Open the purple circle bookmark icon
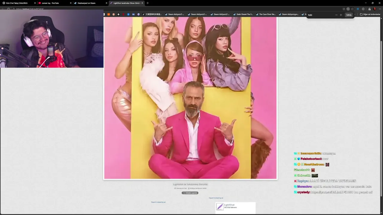 coord(138,14)
